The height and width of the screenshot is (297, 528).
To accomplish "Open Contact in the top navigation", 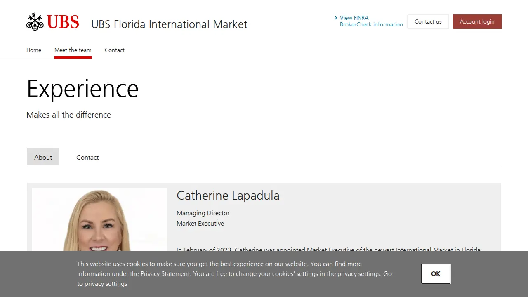I will 115,50.
